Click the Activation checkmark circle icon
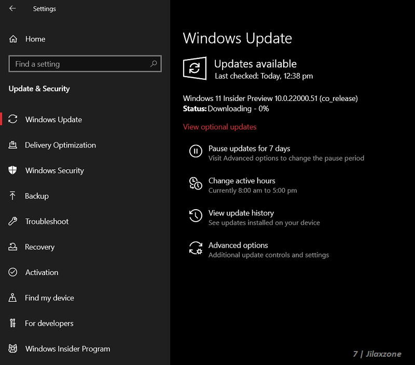415x365 pixels. [12, 272]
